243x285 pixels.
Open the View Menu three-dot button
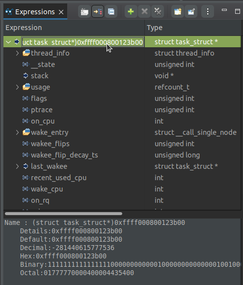208,12
